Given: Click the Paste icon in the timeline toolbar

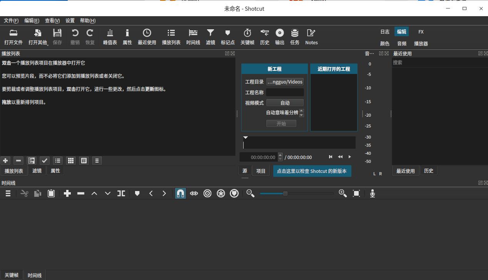Looking at the screenshot, I should 51,193.
